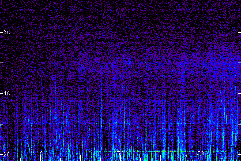Screen dimensions: 241x161
Task: Click the 10 label on the time axis
Action: pyautogui.click(x=40, y=153)
